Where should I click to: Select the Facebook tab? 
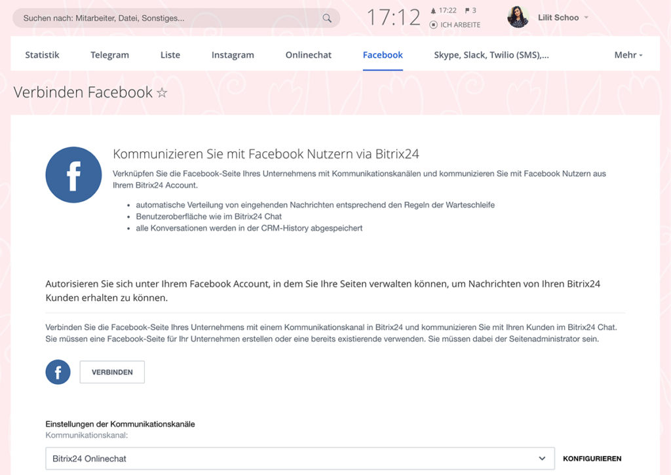point(383,55)
